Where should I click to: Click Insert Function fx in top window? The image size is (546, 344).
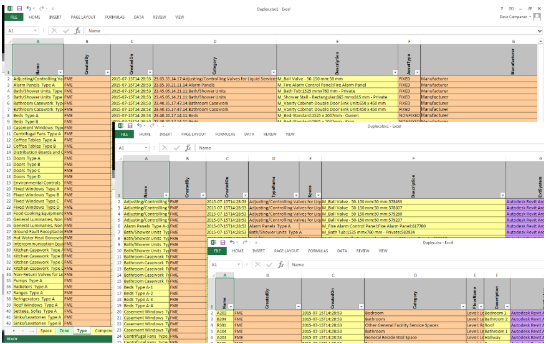point(77,31)
